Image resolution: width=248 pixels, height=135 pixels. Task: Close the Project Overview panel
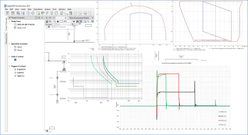[42, 18]
